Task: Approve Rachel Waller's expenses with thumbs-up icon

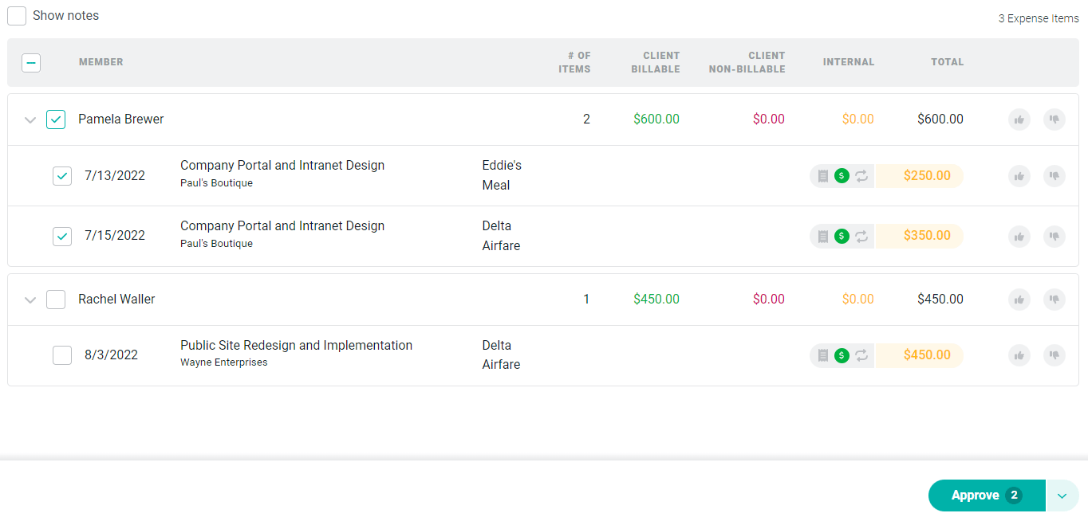Action: pyautogui.click(x=1019, y=300)
